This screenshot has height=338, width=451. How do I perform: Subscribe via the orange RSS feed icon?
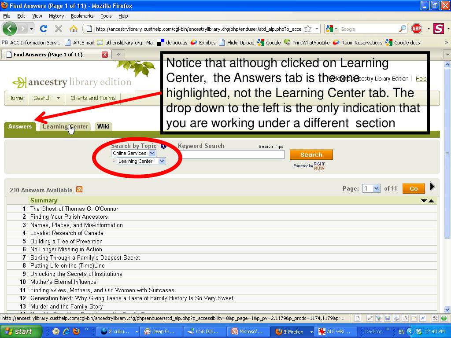tap(79, 189)
